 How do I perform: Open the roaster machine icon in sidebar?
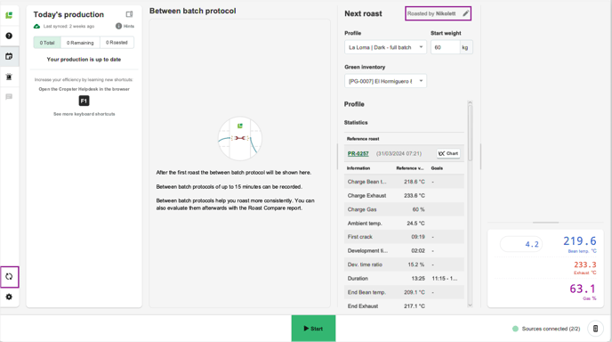[x=9, y=77]
